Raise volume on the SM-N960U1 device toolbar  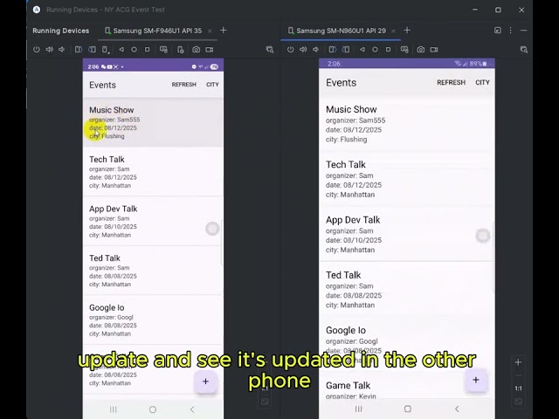(x=303, y=50)
